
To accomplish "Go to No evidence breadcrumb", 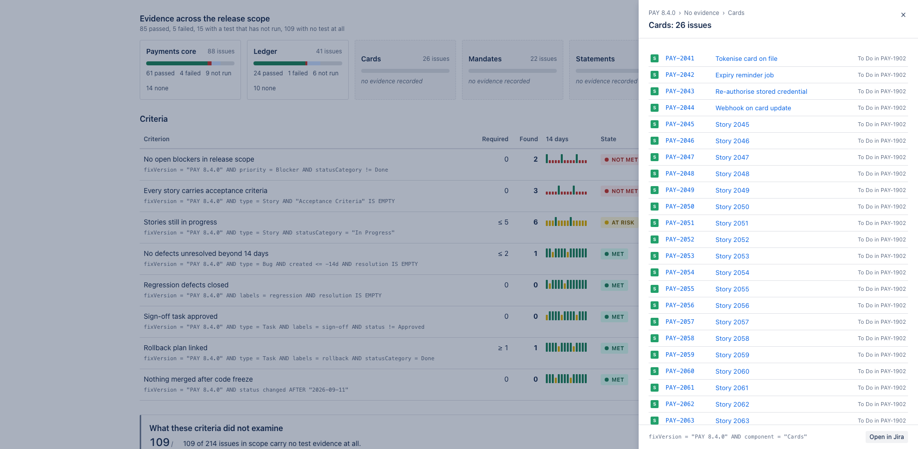I will (x=701, y=13).
